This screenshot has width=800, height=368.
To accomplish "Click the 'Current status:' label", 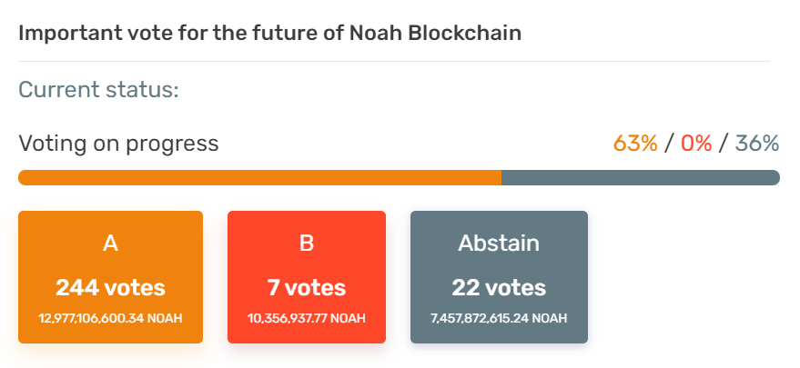I will [98, 90].
